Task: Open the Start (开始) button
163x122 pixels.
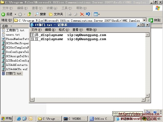Action: 6,119
